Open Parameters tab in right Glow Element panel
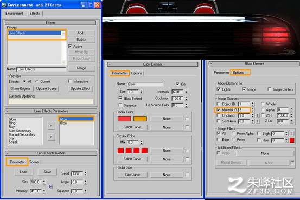 (x=221, y=73)
